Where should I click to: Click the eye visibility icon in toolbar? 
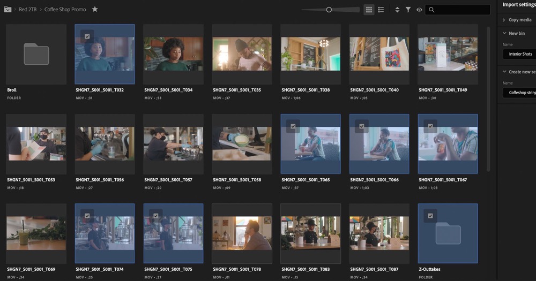(x=419, y=10)
